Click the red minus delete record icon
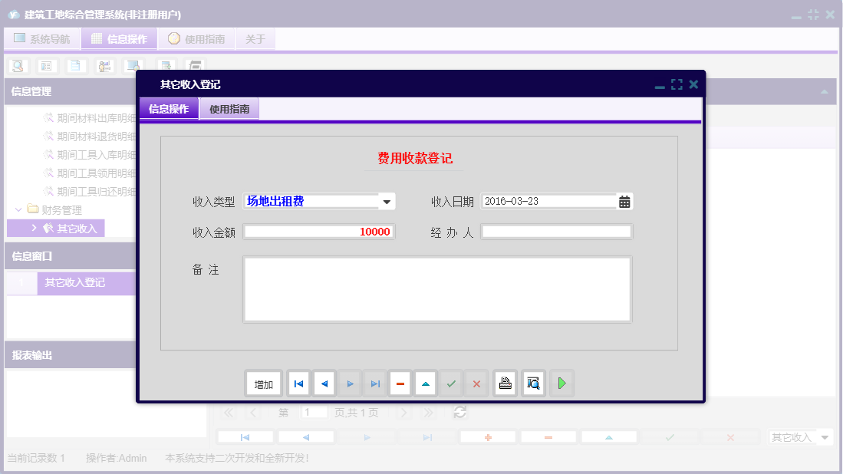 coord(400,383)
